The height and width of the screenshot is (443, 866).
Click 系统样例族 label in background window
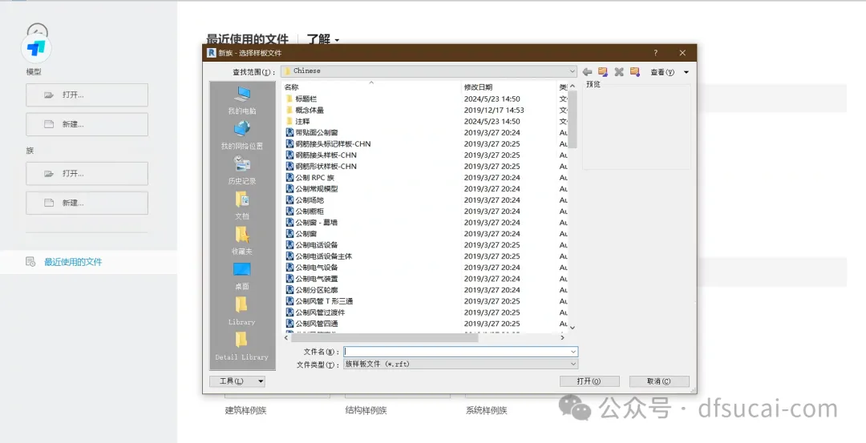(x=487, y=410)
